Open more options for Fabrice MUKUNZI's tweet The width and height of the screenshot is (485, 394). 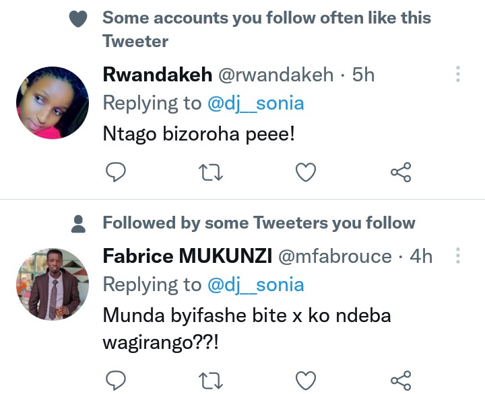pos(458,255)
